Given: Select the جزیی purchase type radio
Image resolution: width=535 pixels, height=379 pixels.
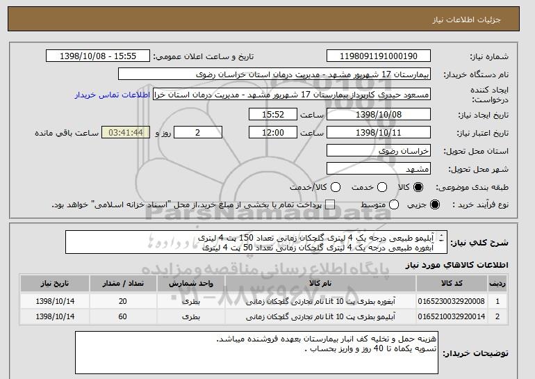Looking at the screenshot, I should point(435,205).
